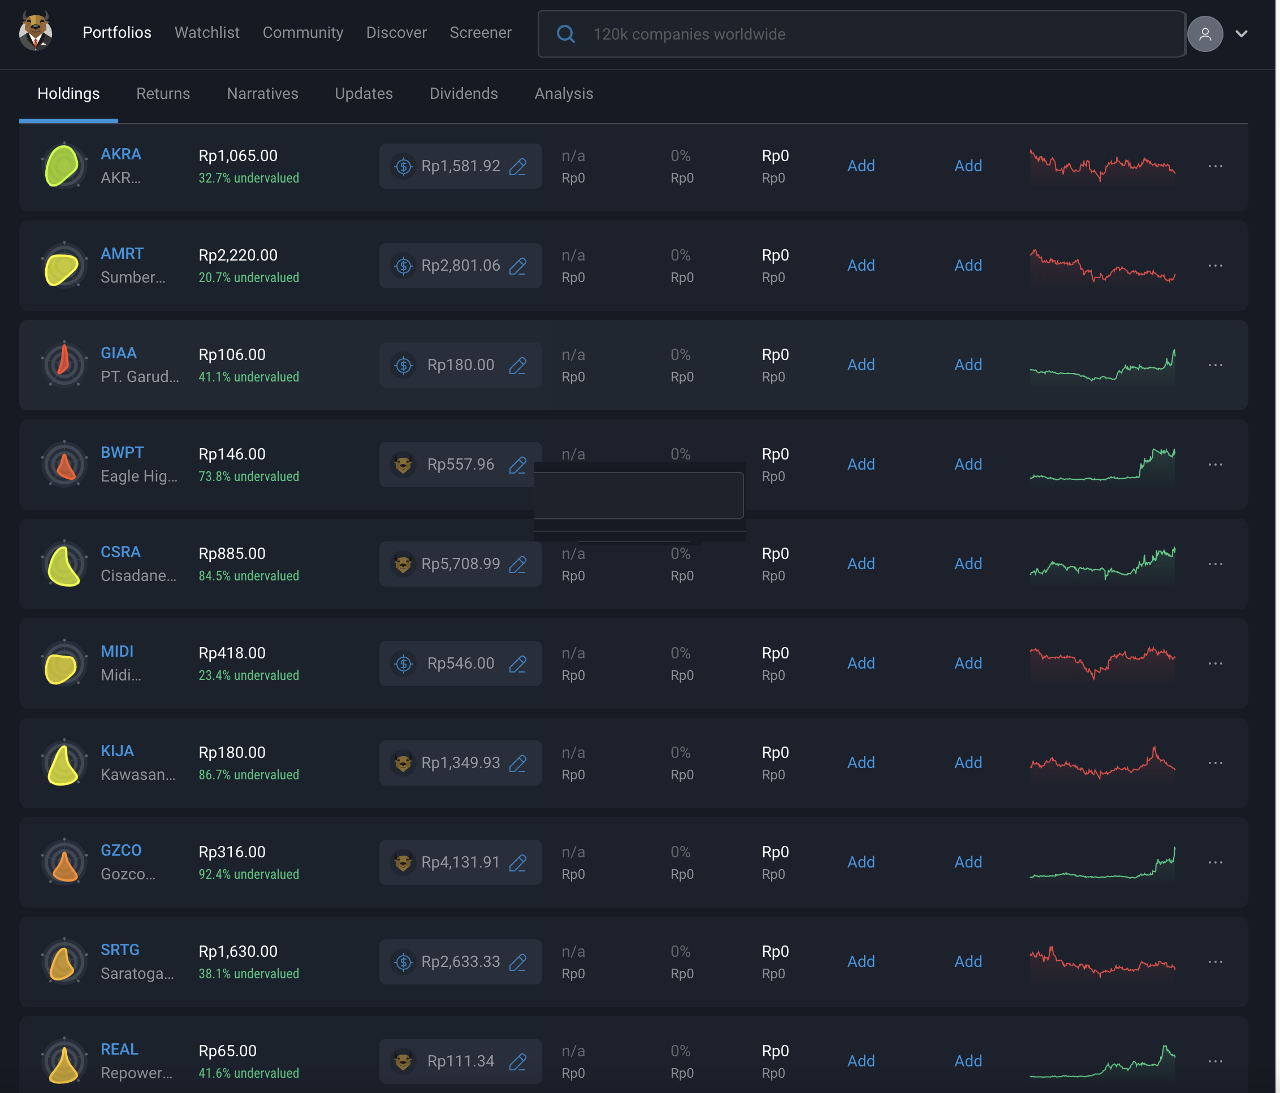Click pencil icon next to Rp2,633.33
This screenshot has width=1280, height=1093.
[x=518, y=961]
